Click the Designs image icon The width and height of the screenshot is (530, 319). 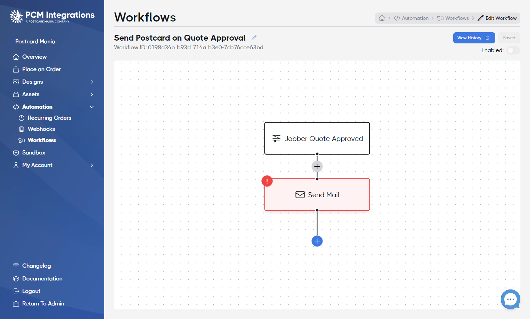coord(16,82)
